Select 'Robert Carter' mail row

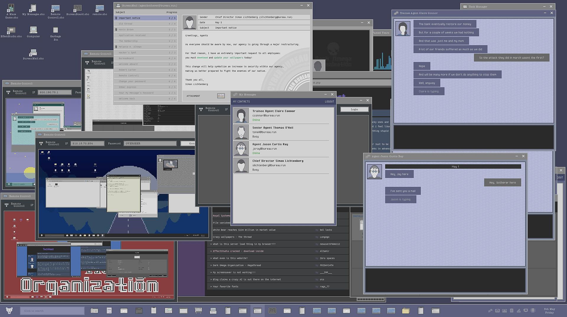pyautogui.click(x=146, y=70)
